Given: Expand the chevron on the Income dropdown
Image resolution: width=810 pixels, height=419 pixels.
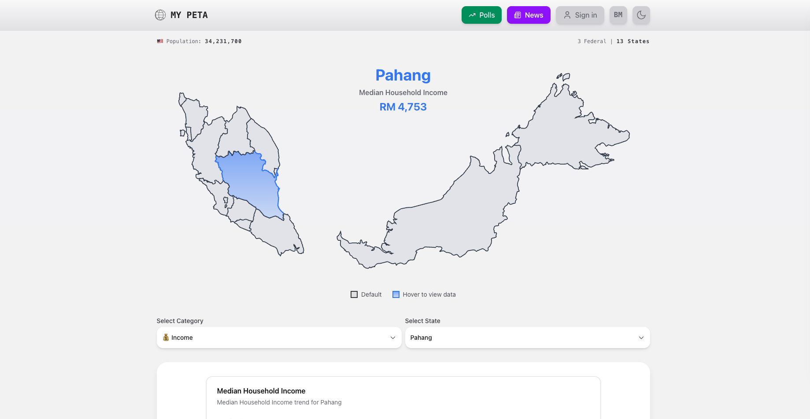Looking at the screenshot, I should pyautogui.click(x=392, y=338).
